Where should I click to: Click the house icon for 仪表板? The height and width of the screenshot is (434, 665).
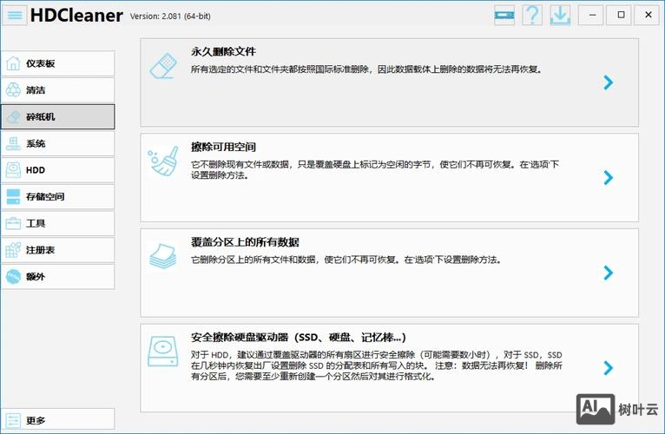coord(13,63)
